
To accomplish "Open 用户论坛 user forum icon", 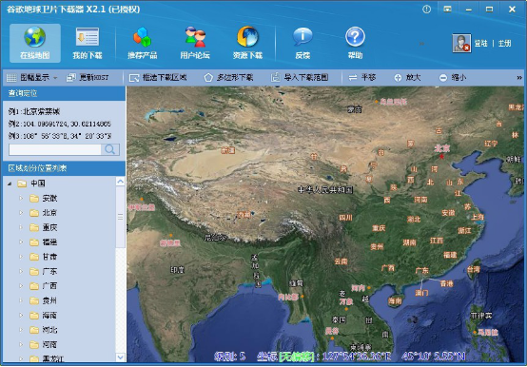I will pyautogui.click(x=195, y=37).
